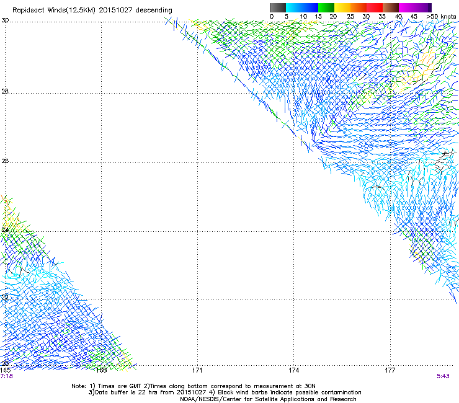Click the longitude label "171" on bottom axis
Image resolution: width=459 pixels, height=403 pixels.
197,370
